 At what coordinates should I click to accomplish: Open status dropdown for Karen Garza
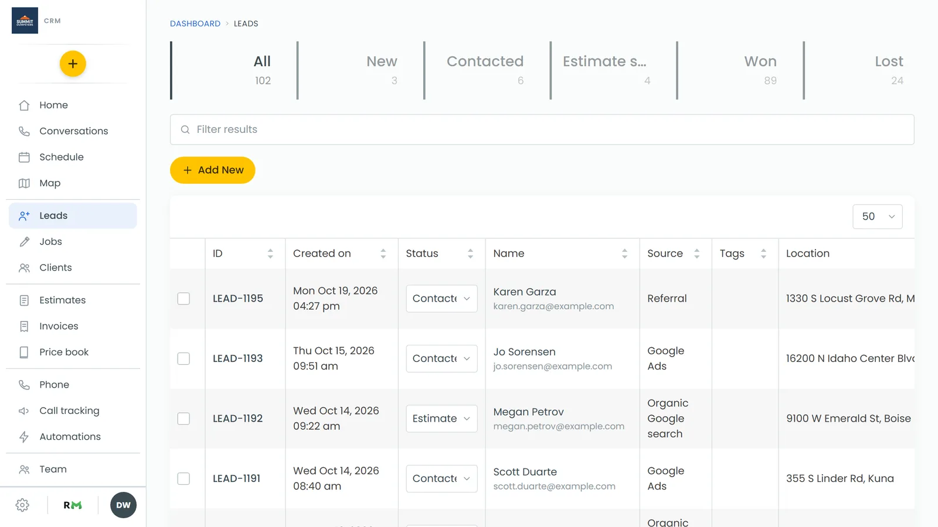(441, 299)
